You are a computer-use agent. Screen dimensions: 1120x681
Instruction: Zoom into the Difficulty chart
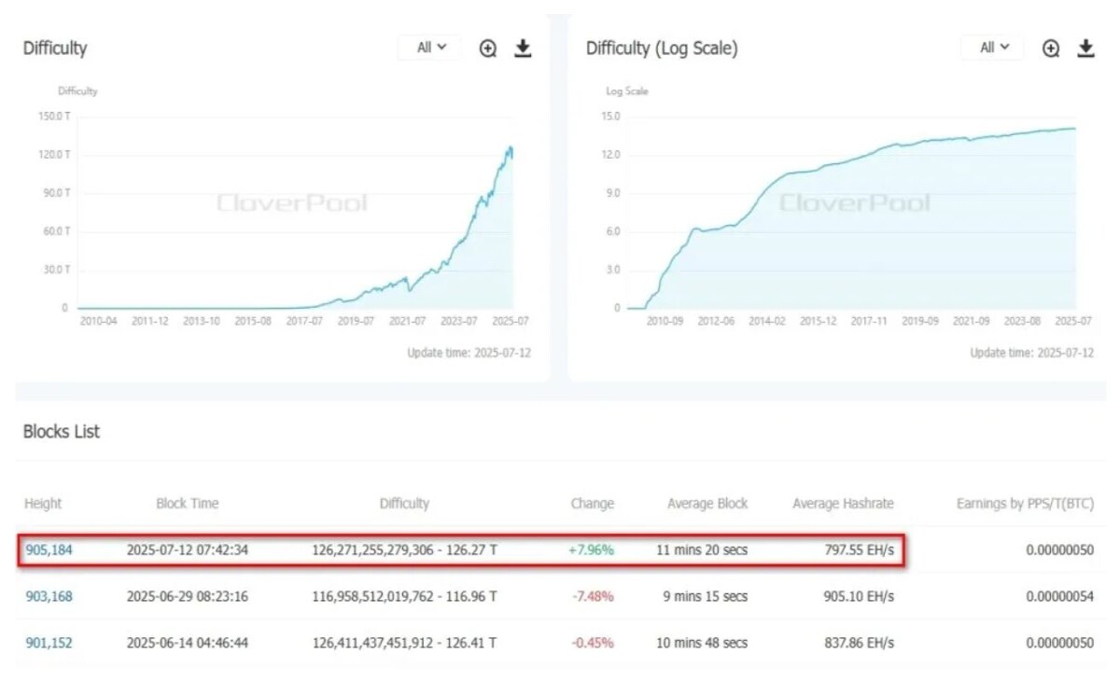pyautogui.click(x=488, y=49)
